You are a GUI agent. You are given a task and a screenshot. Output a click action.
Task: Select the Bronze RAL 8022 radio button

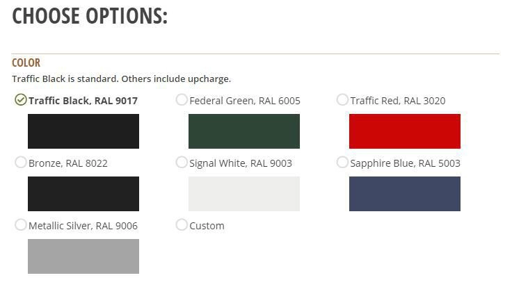point(21,163)
